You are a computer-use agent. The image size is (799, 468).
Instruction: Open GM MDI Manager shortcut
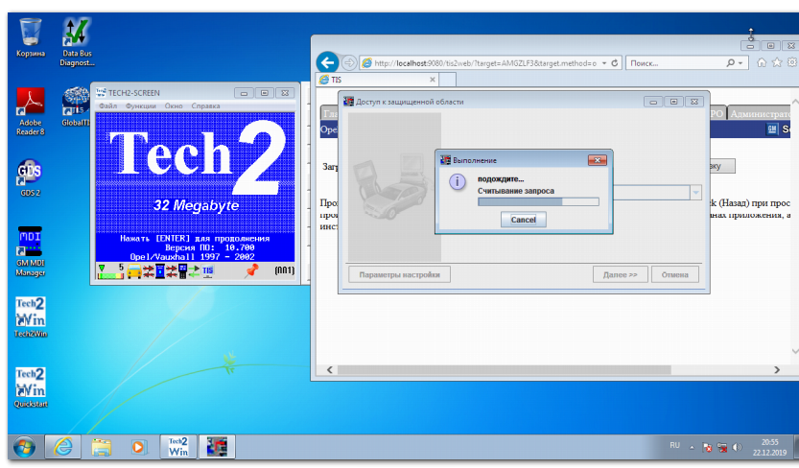click(30, 251)
